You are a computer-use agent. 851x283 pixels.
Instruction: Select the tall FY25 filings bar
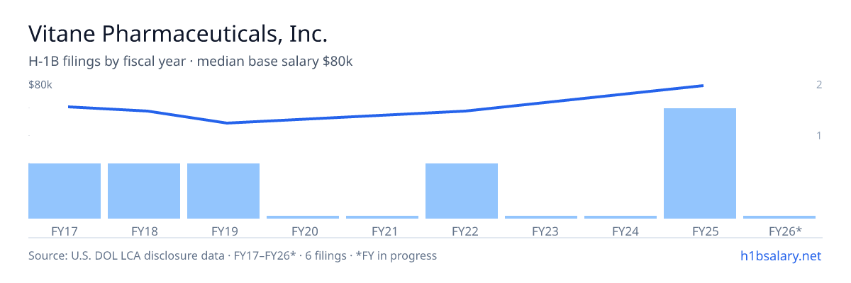pos(700,163)
